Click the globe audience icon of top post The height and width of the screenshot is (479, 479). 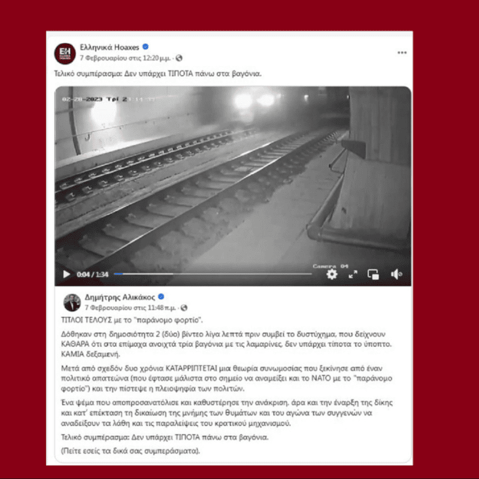(x=179, y=58)
